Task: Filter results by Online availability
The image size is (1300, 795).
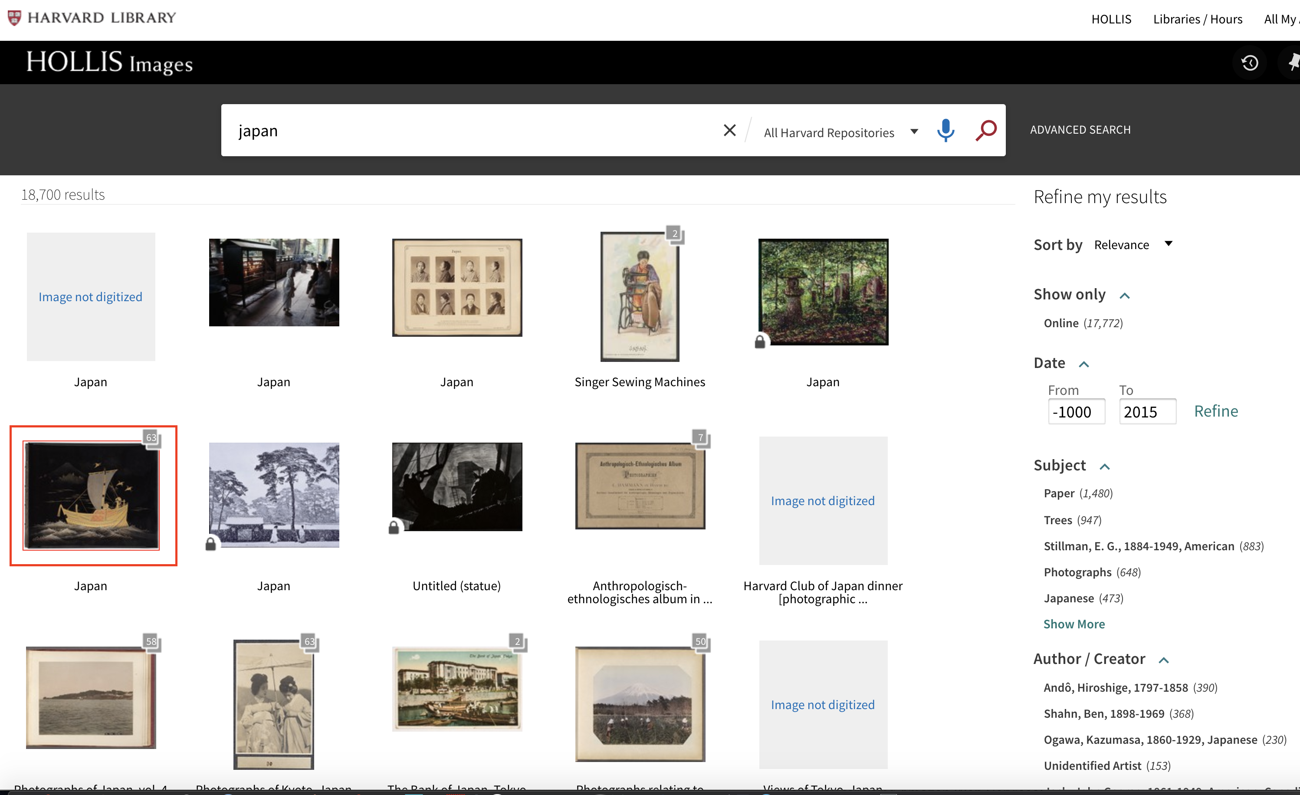Action: pyautogui.click(x=1061, y=323)
